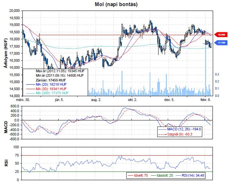This screenshot has width=229, height=183.
Task: Click the tallest volume bar near febr. 8.
Action: (x=205, y=70)
